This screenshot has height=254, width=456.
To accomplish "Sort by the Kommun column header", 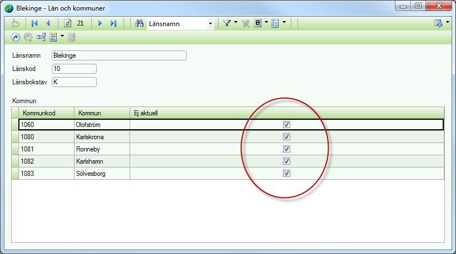I will (x=102, y=113).
